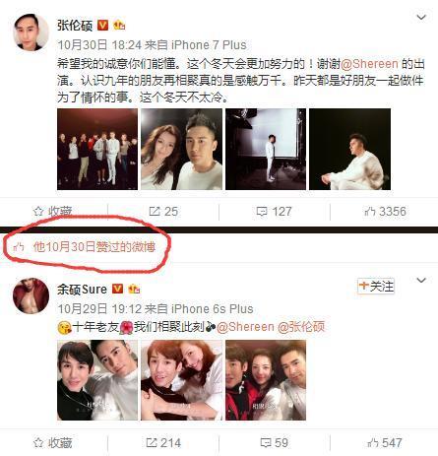Open comments on the post with 59
This screenshot has height=456, width=438.
[x=274, y=442]
